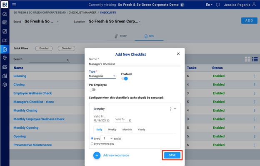Open the image gallery icon in sidebar
Viewport: 260px width, 166px height.
point(5,67)
